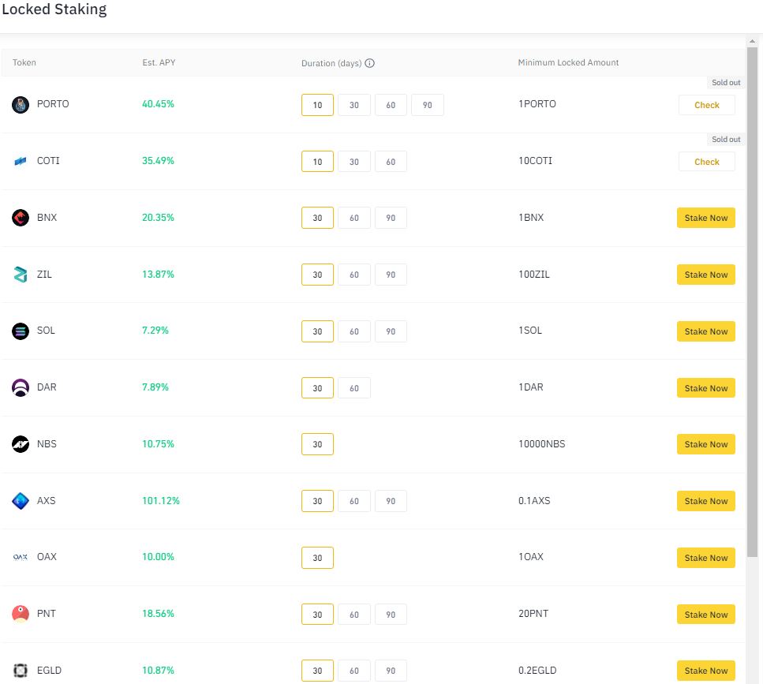The height and width of the screenshot is (684, 763).
Task: Click Stake Now for NBS
Action: point(706,444)
